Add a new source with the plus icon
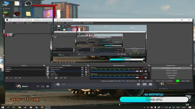This screenshot has height=109, width=195. (48, 78)
